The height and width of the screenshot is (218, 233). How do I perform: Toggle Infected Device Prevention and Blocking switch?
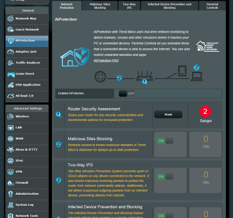point(165,216)
